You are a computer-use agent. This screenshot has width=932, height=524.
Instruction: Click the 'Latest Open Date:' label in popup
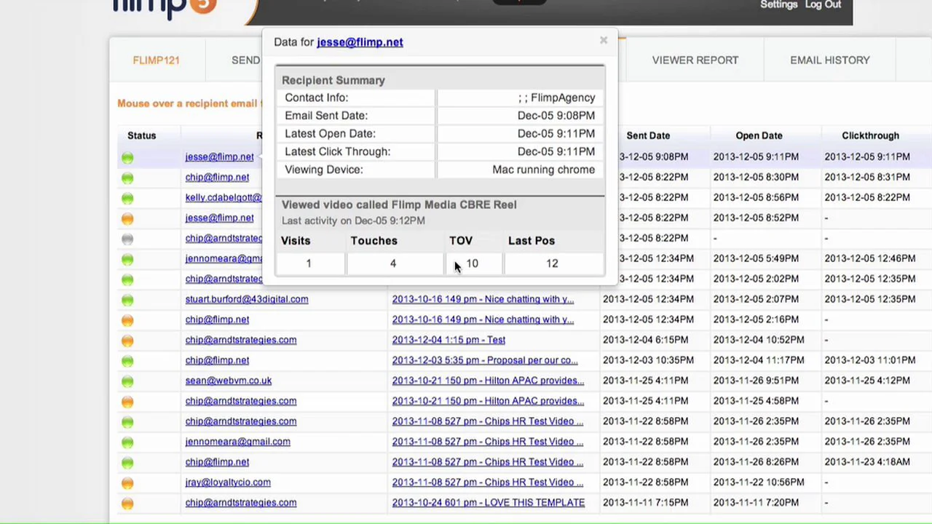click(330, 134)
